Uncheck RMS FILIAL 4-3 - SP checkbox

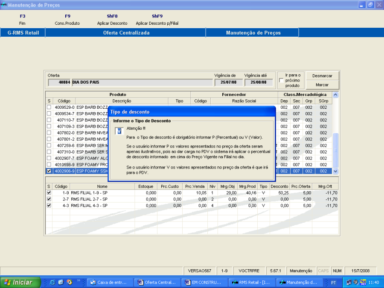(x=49, y=206)
